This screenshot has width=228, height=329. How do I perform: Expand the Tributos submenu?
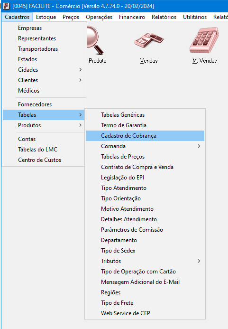(145, 261)
